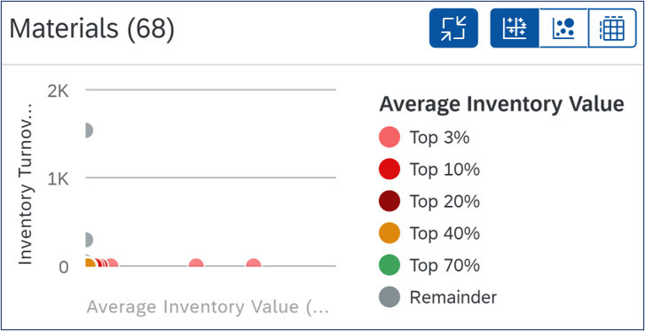
Task: Click the Average Inventory Value legend heading
Action: tap(501, 104)
